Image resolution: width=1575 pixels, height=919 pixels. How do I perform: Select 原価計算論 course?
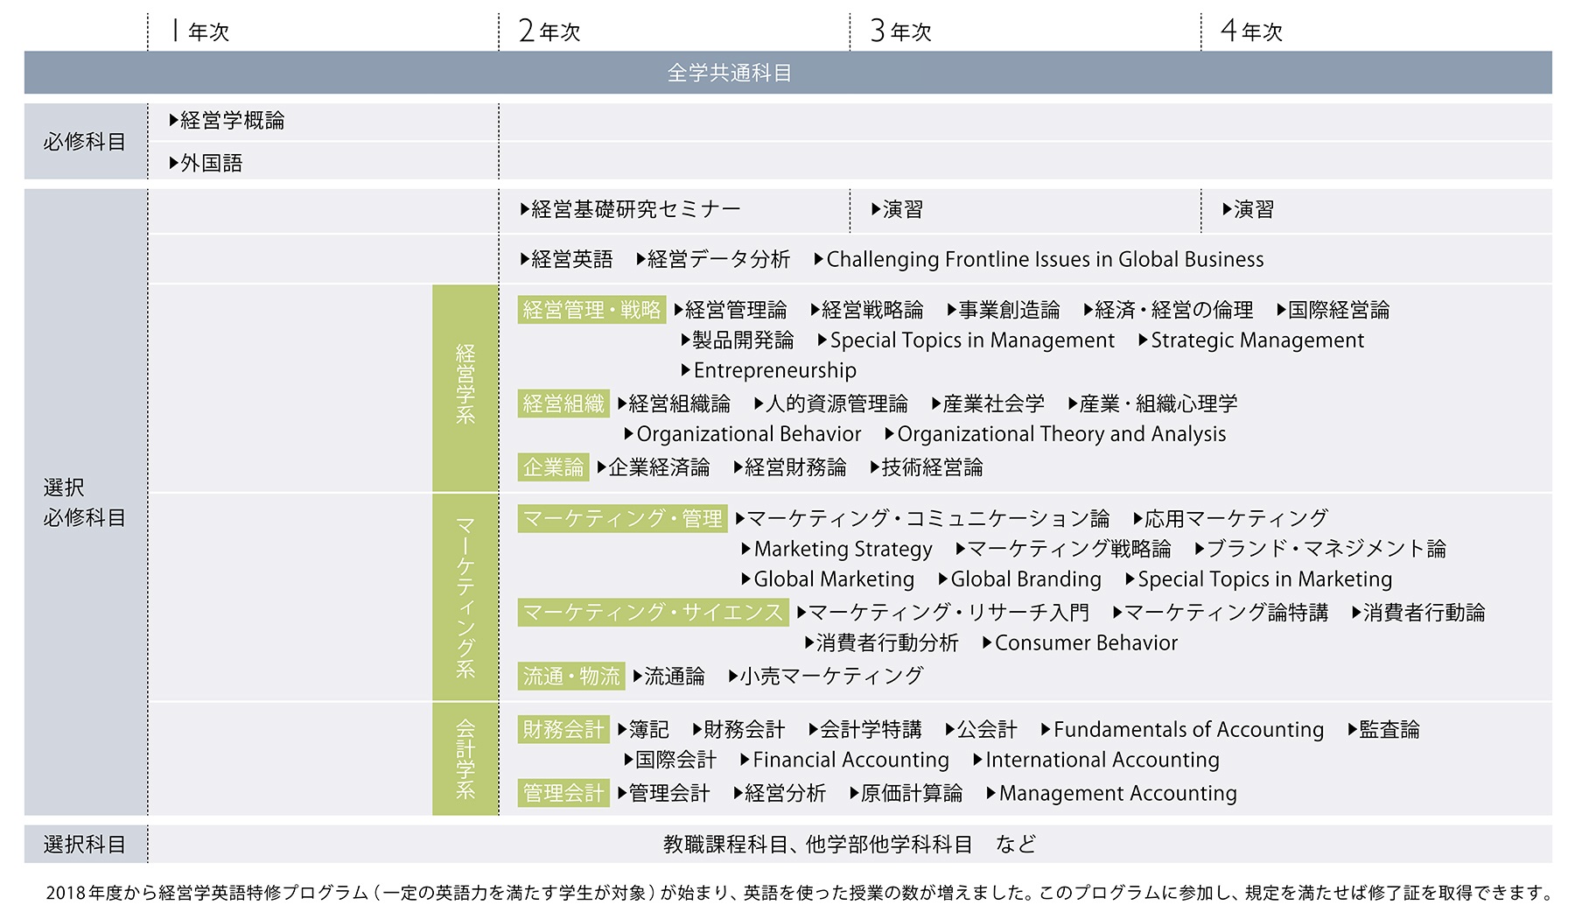(x=906, y=794)
